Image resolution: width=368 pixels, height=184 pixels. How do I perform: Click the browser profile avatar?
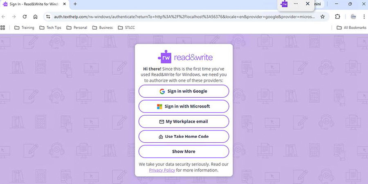353,17
